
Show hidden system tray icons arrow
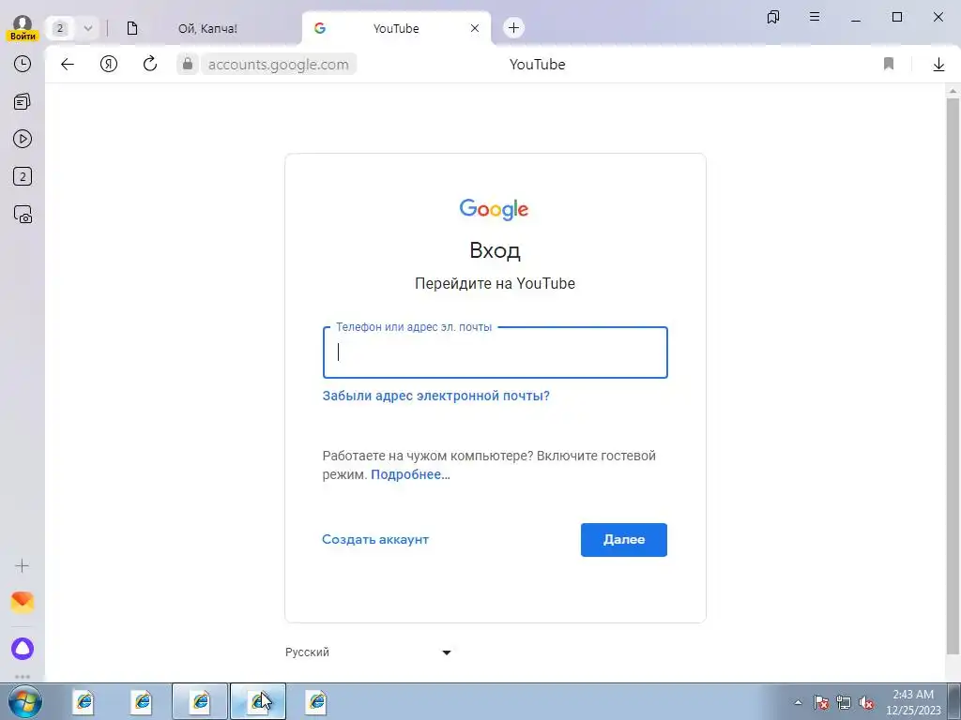pos(798,702)
